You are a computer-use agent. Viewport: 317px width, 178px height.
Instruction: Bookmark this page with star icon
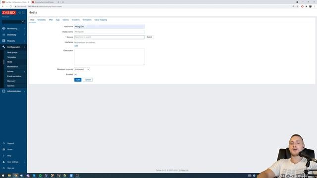click(x=297, y=6)
